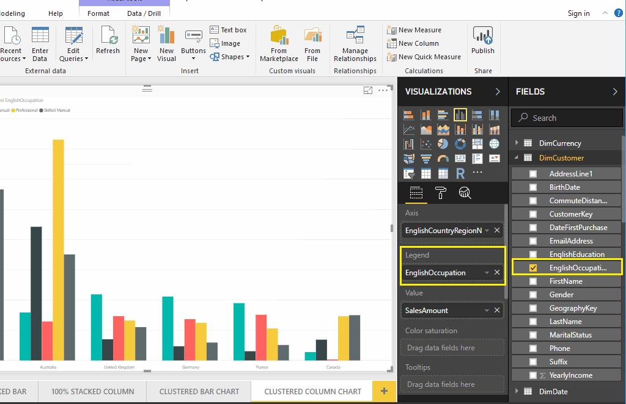Select the 100% stacked bar chart visualization

point(477,115)
